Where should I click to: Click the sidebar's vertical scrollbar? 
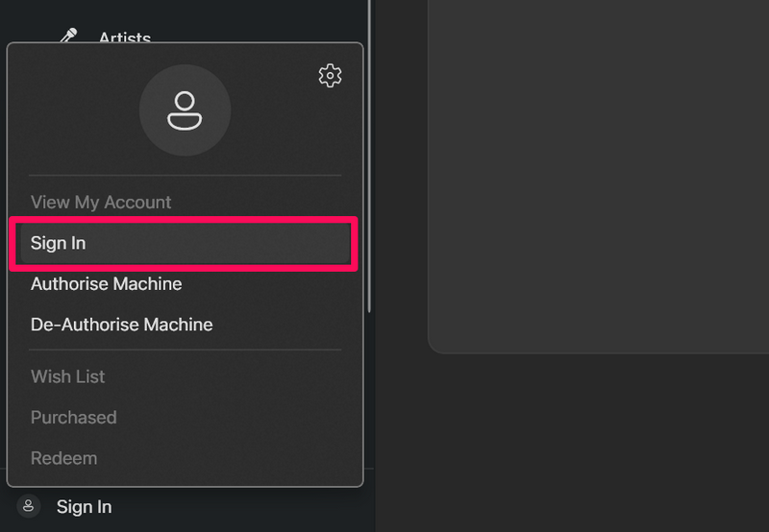(369, 192)
